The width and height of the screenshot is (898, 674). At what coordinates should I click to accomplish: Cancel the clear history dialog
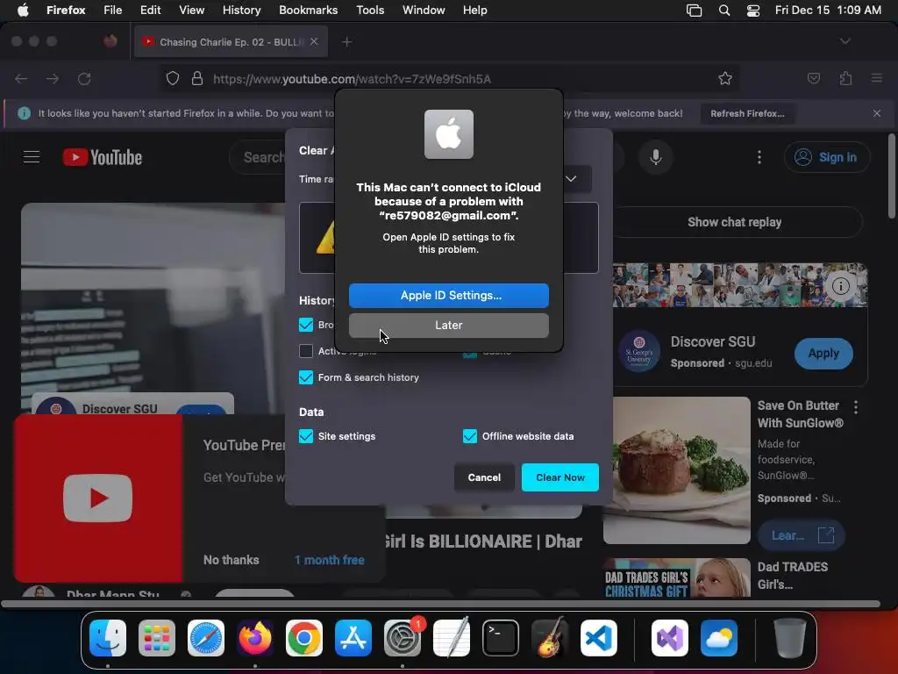click(484, 477)
